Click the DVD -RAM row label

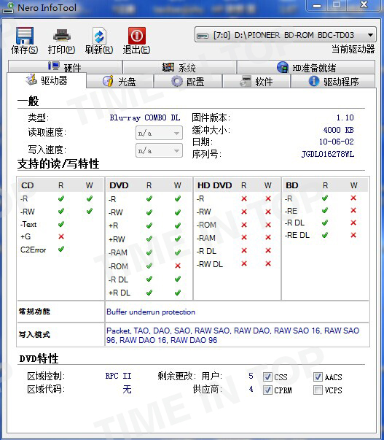118,252
